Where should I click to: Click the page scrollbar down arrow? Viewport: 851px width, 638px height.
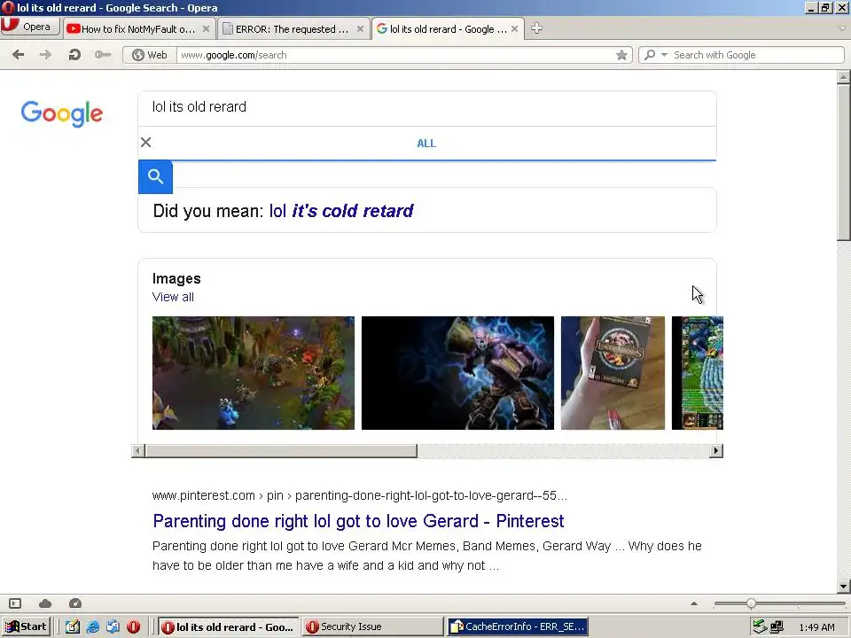tap(843, 586)
